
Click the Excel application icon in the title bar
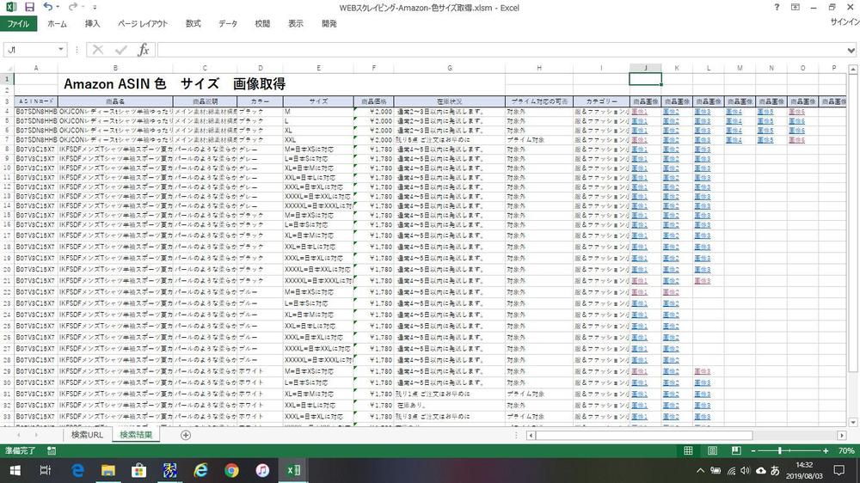(x=10, y=7)
